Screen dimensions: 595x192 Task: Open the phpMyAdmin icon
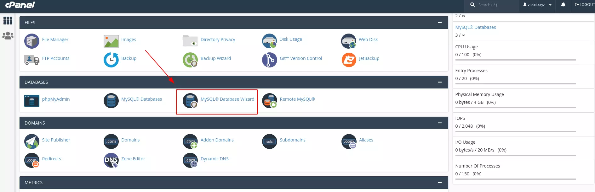click(x=32, y=101)
